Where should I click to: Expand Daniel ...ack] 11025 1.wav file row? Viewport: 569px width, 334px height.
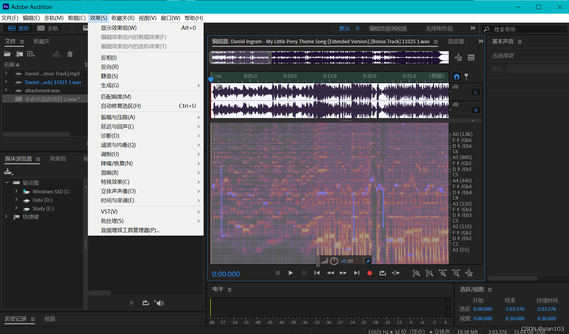tap(6, 82)
